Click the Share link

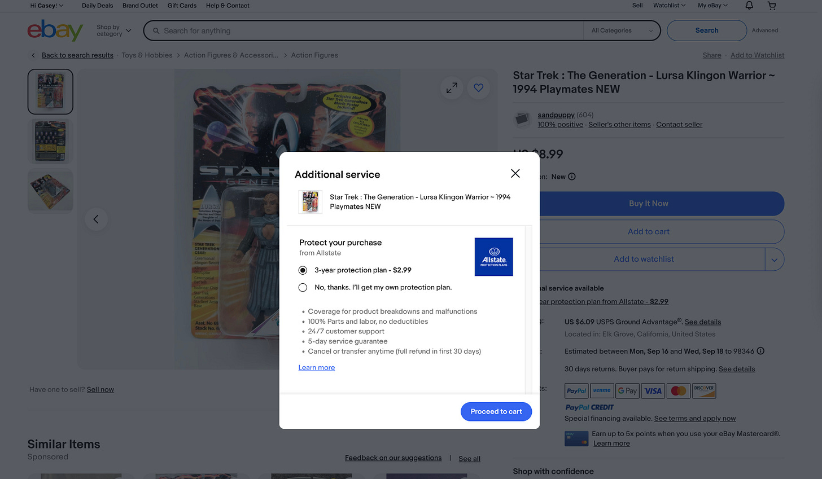712,55
